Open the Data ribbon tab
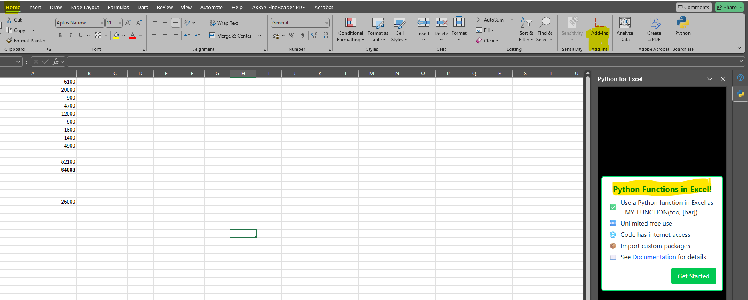The width and height of the screenshot is (748, 300). [143, 7]
